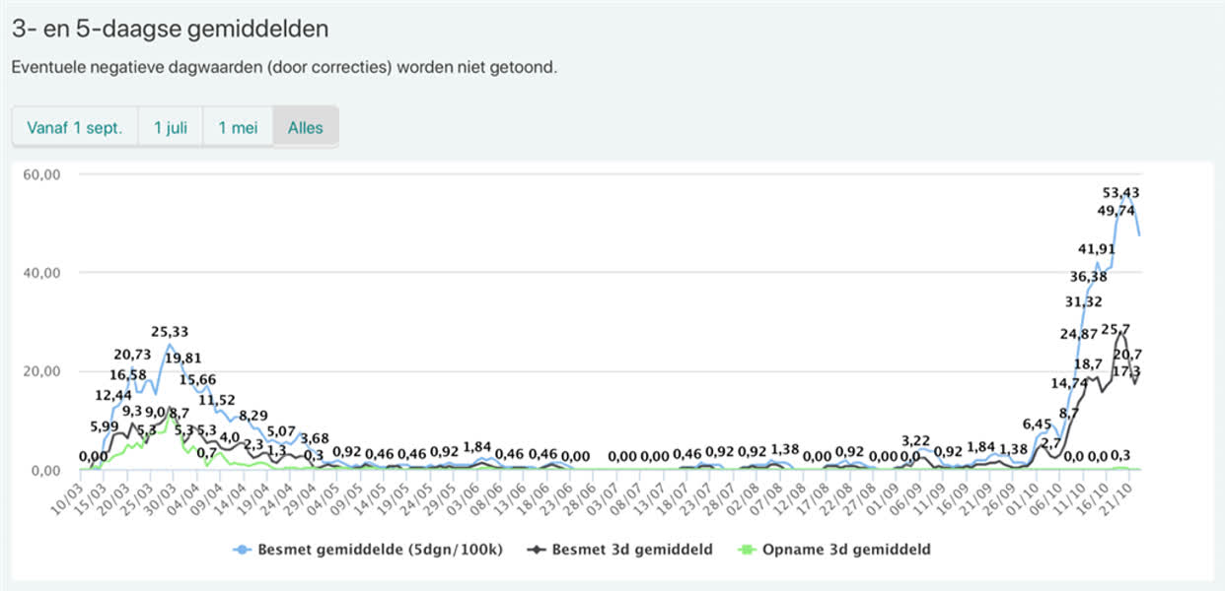Switch the chart range to '1 juli'
Image resolution: width=1225 pixels, height=591 pixels.
tap(171, 128)
